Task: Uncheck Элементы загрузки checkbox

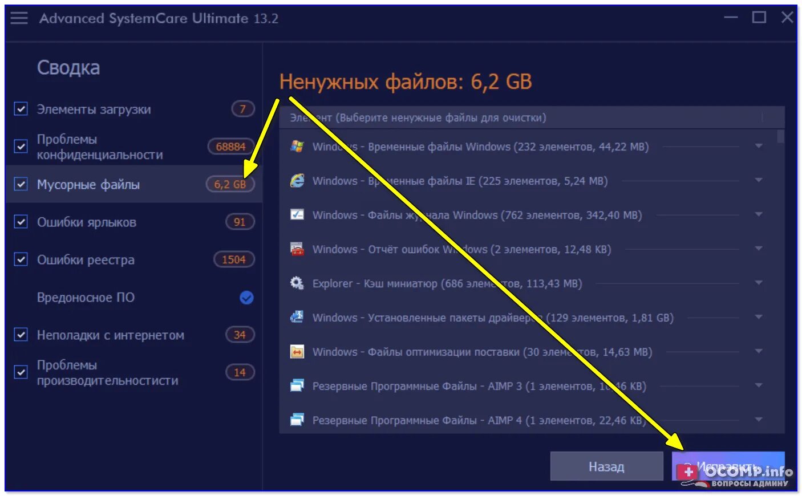Action: [x=21, y=108]
